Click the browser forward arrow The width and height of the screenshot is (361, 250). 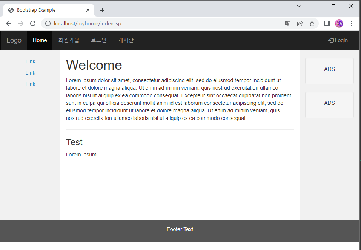pos(21,23)
